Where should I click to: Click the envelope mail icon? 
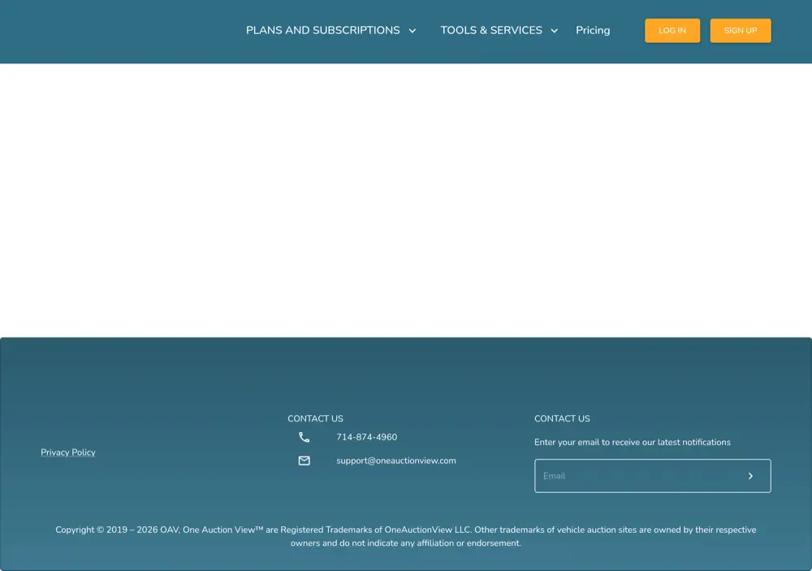pos(304,461)
